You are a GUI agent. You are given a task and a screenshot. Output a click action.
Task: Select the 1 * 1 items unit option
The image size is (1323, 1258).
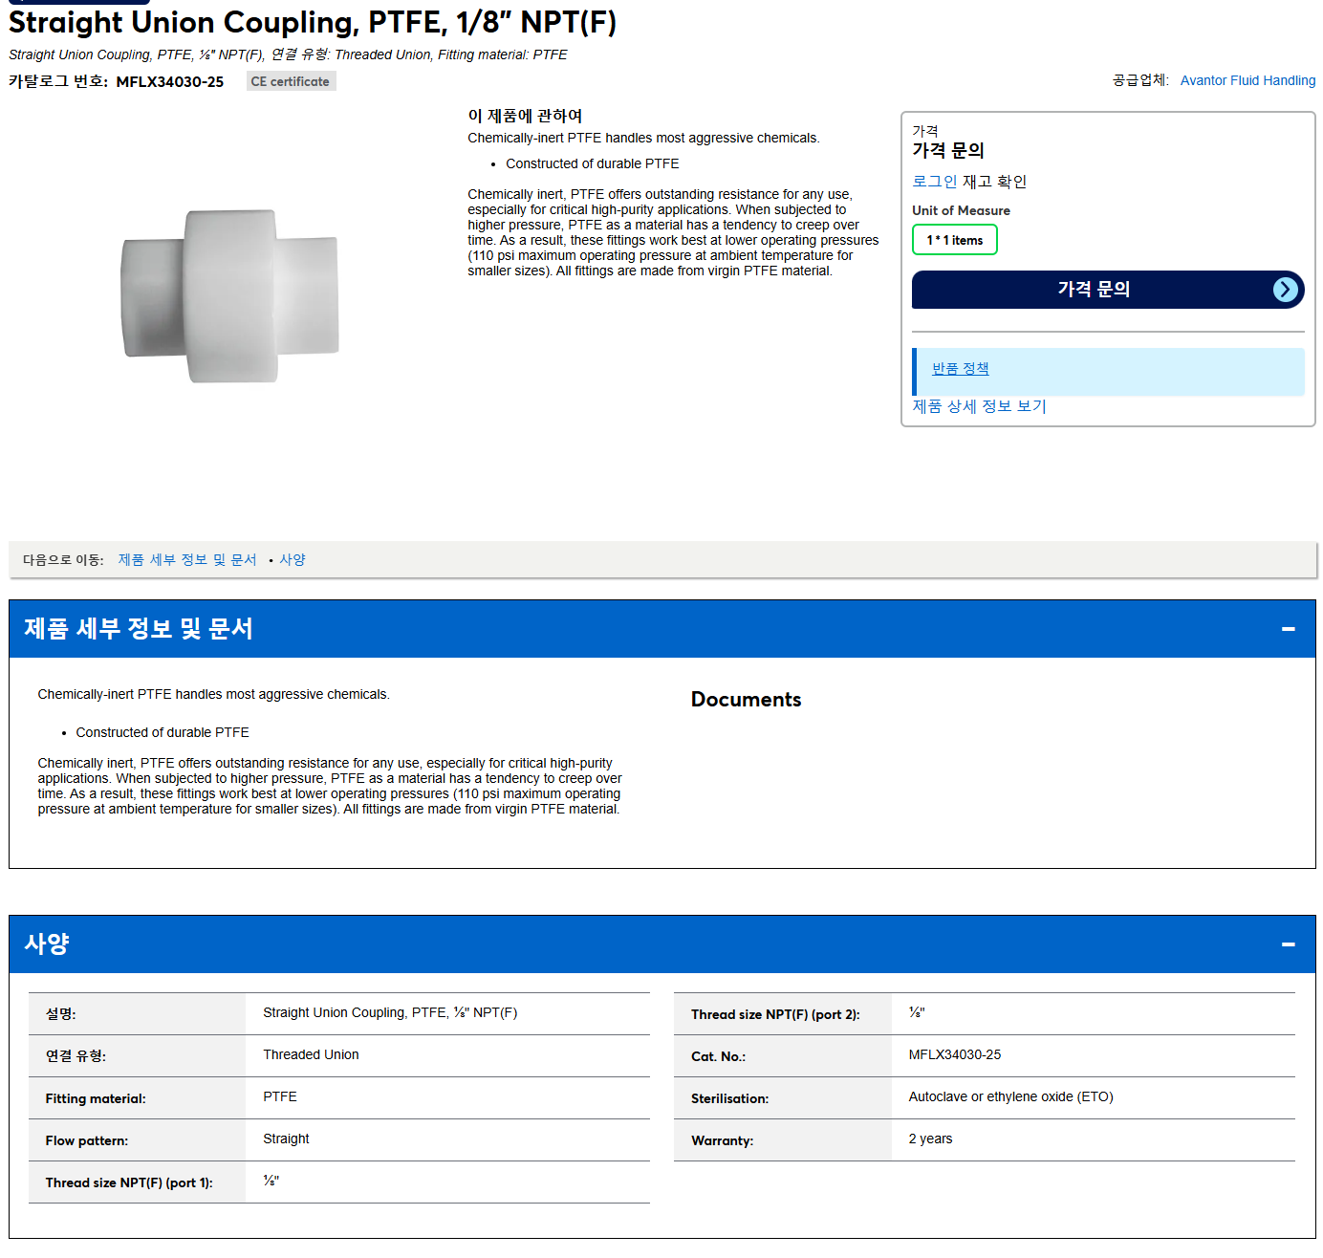(954, 240)
